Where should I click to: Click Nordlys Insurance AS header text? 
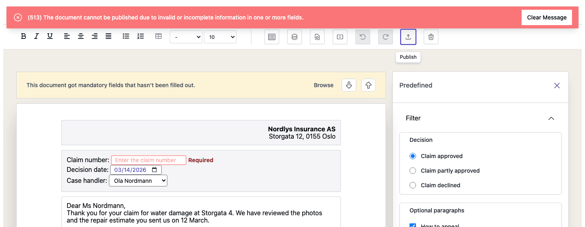tap(302, 129)
